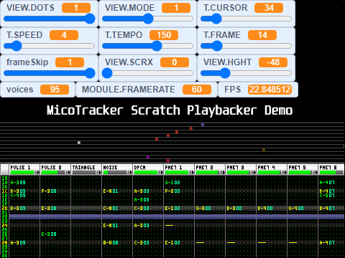Click note G-300 in FME7 2 column
The image size is (345, 258).
pyautogui.click(x=203, y=209)
